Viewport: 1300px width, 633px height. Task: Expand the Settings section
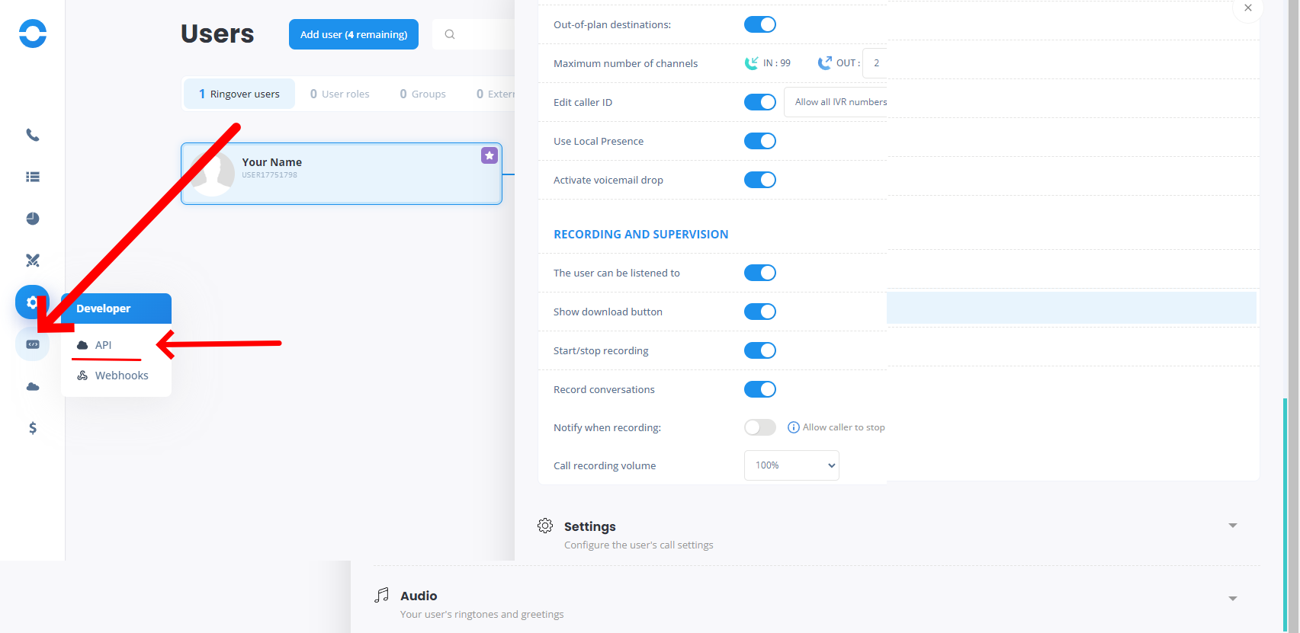point(1232,526)
